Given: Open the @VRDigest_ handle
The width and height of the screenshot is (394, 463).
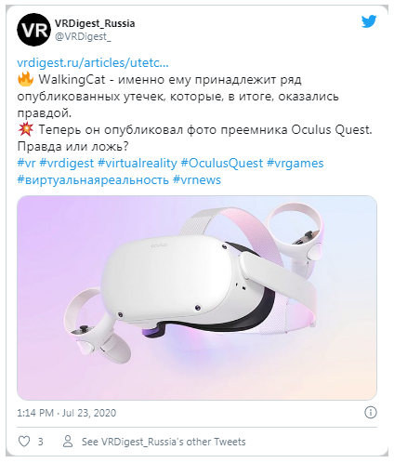Looking at the screenshot, I should point(83,36).
